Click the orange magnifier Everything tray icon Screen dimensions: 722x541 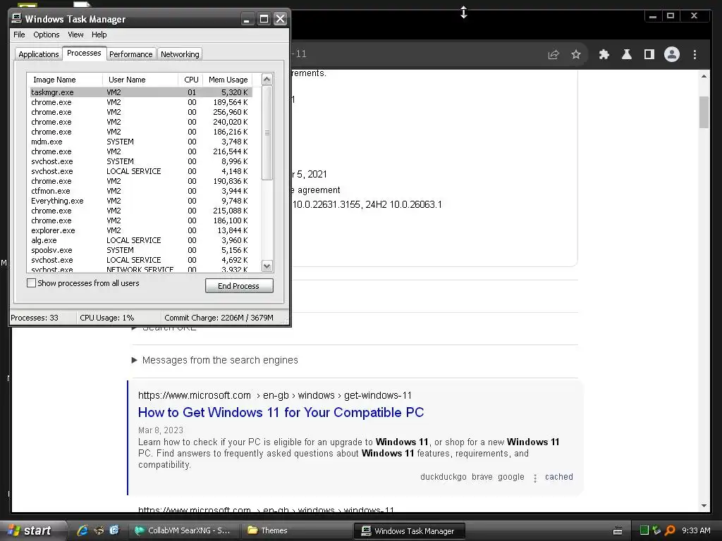670,530
